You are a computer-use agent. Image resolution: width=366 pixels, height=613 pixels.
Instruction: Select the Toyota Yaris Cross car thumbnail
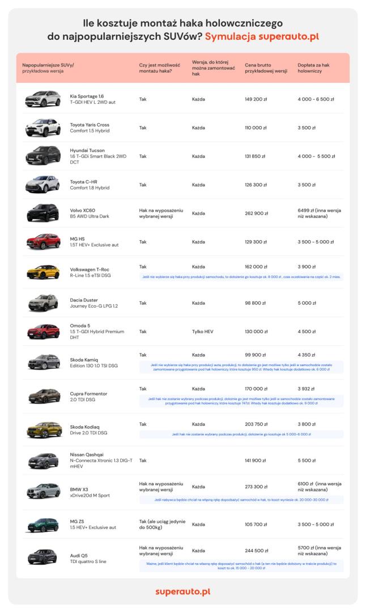43,128
